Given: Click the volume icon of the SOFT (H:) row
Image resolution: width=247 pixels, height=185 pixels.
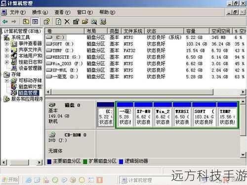Looking at the screenshot, I should click(49, 44).
